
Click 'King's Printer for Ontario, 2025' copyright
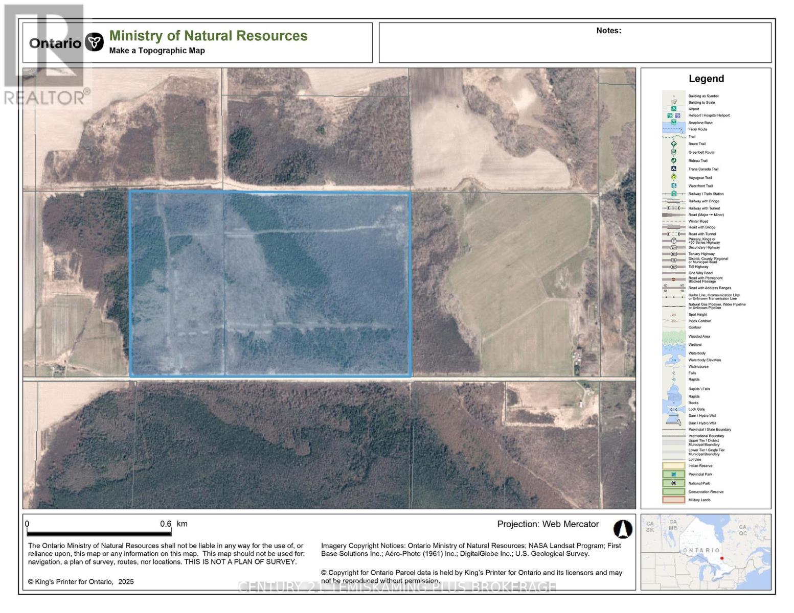81,582
